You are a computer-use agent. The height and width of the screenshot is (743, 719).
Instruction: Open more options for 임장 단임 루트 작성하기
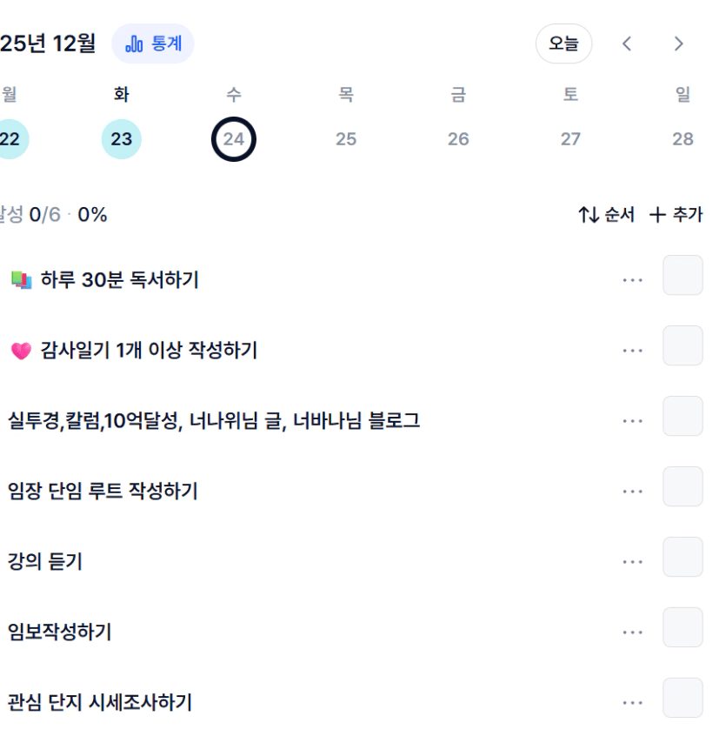click(x=633, y=492)
